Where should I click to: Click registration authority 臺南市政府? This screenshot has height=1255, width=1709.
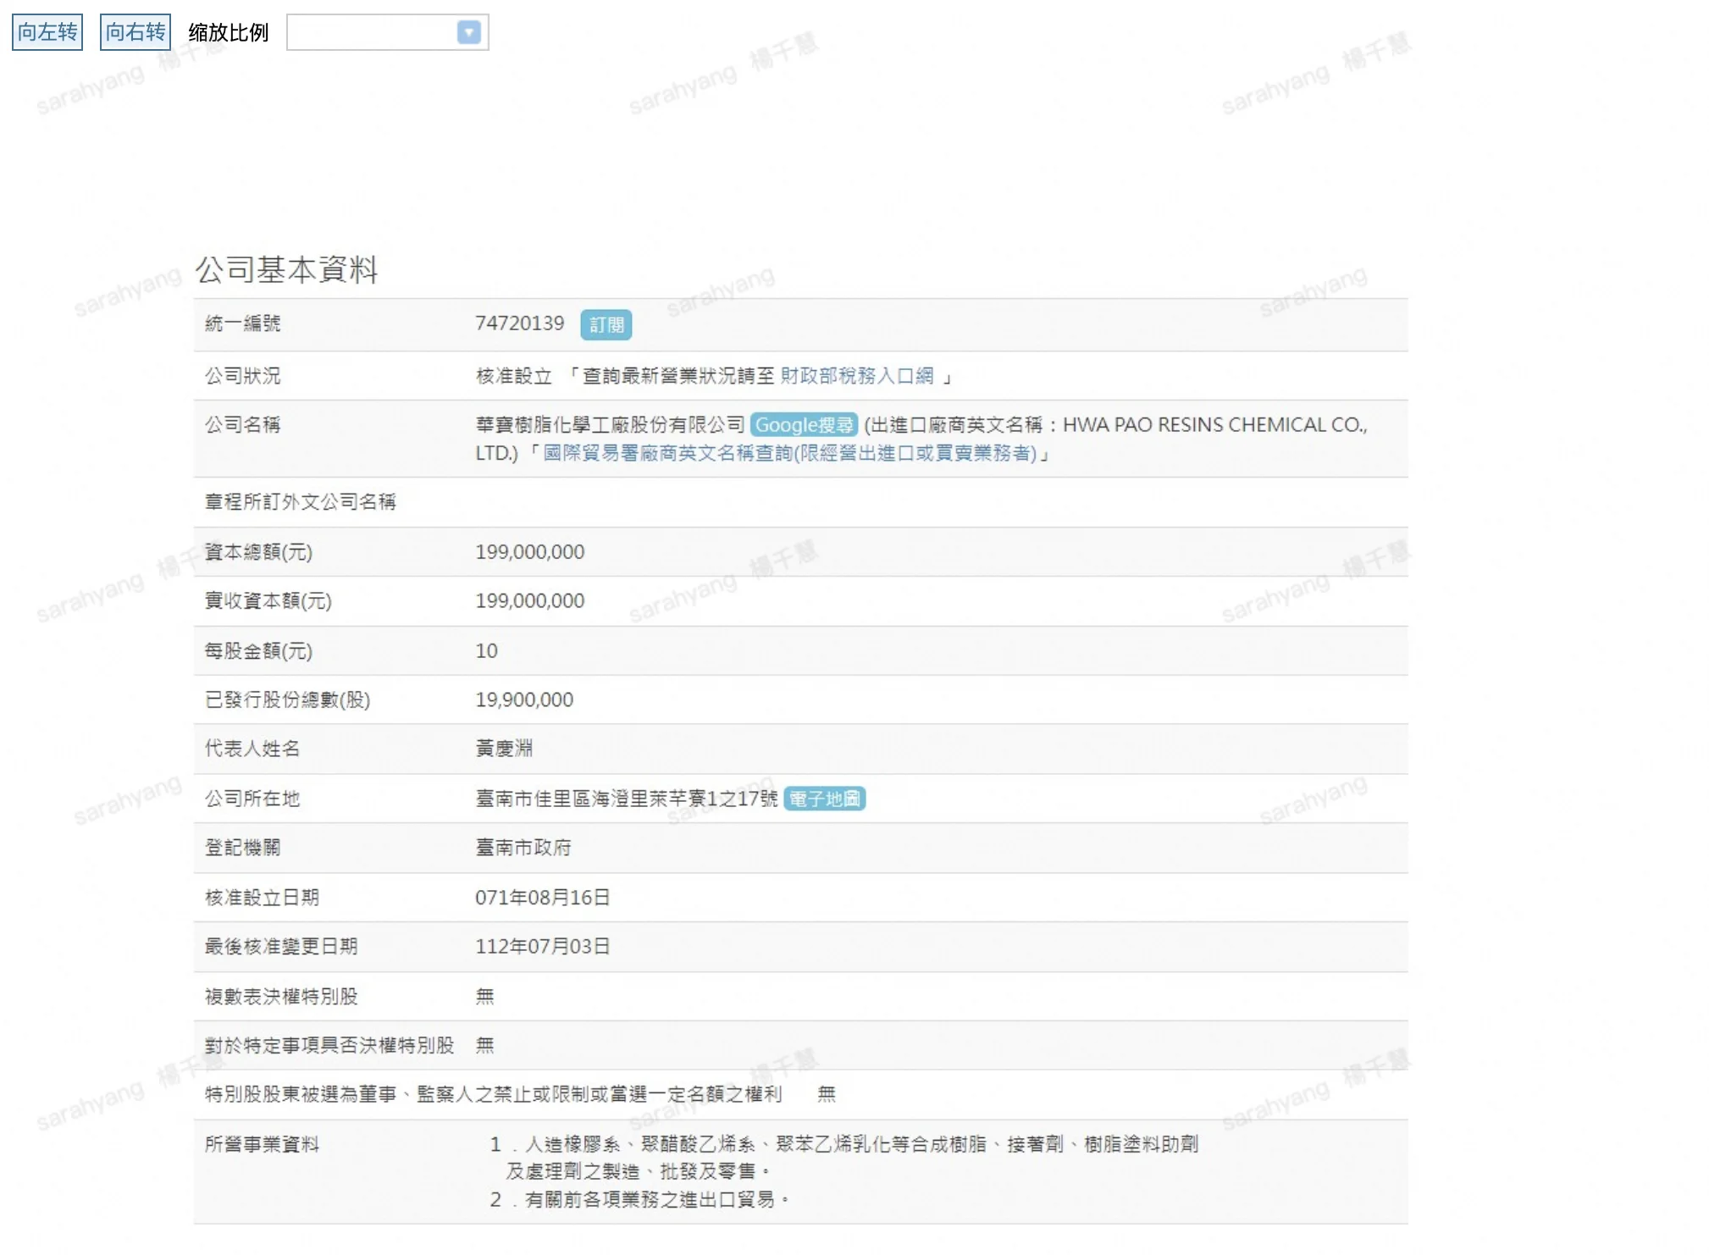pos(523,848)
